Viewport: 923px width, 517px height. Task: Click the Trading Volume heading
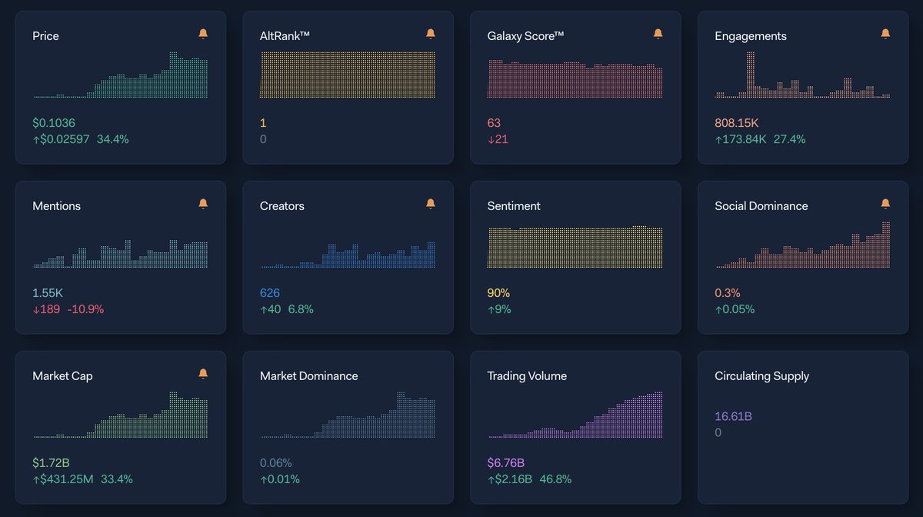pyautogui.click(x=527, y=376)
